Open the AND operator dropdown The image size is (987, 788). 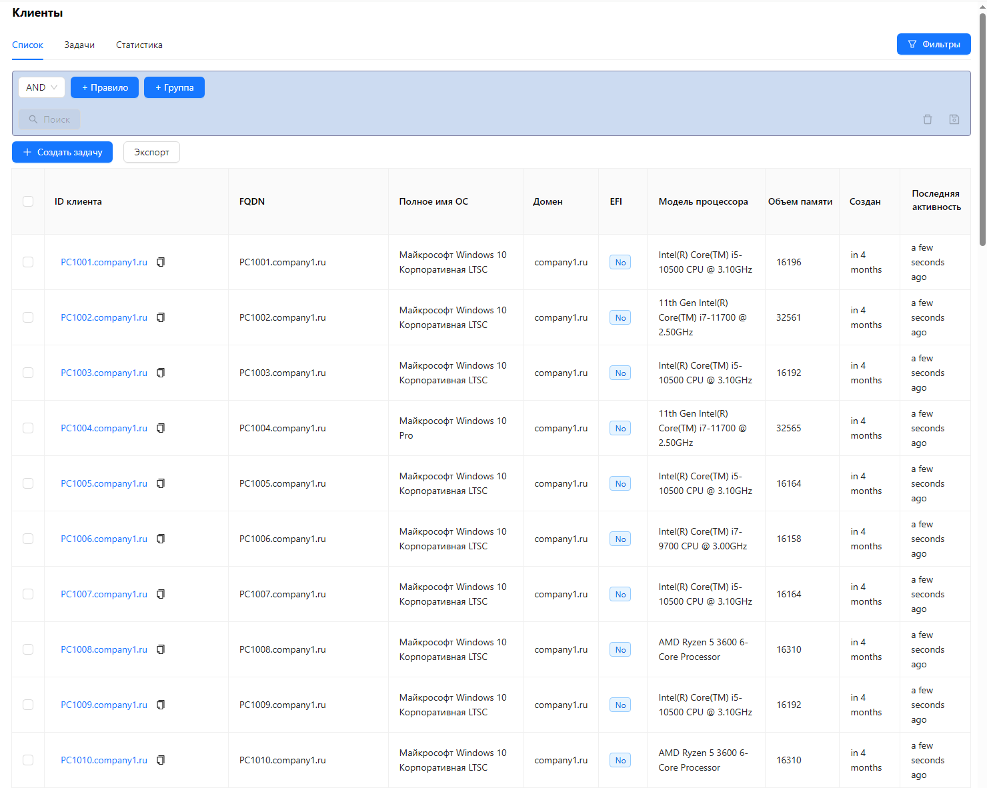pos(41,87)
